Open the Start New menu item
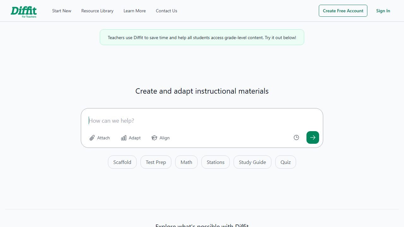 (x=62, y=11)
